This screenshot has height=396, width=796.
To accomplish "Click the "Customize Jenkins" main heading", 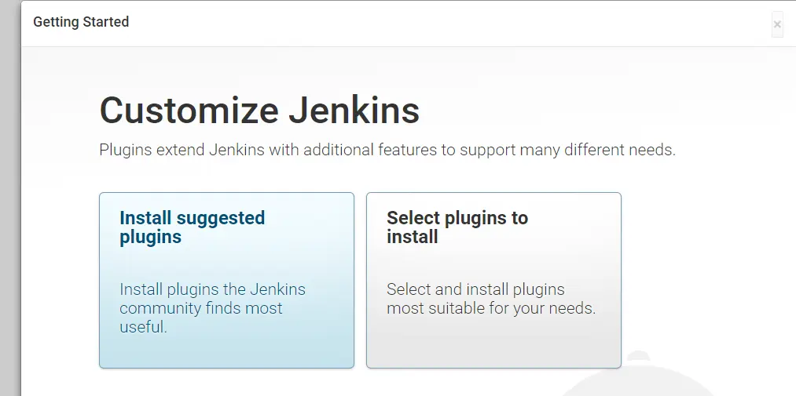I will click(259, 111).
